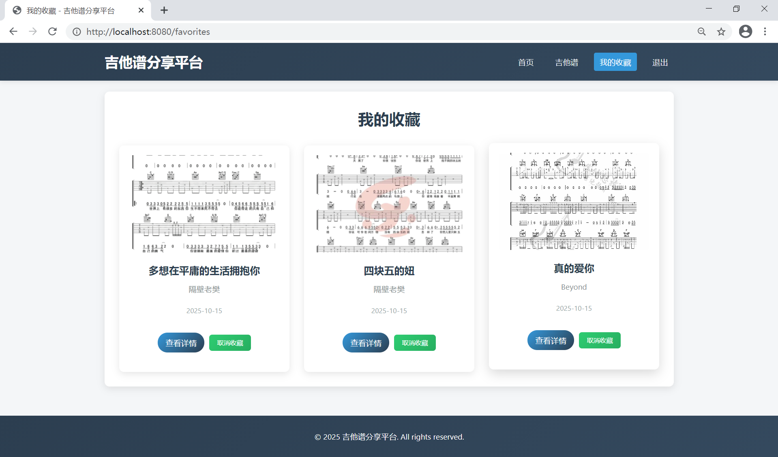Open the browser zoom magnifier icon
The image size is (778, 457).
click(701, 32)
